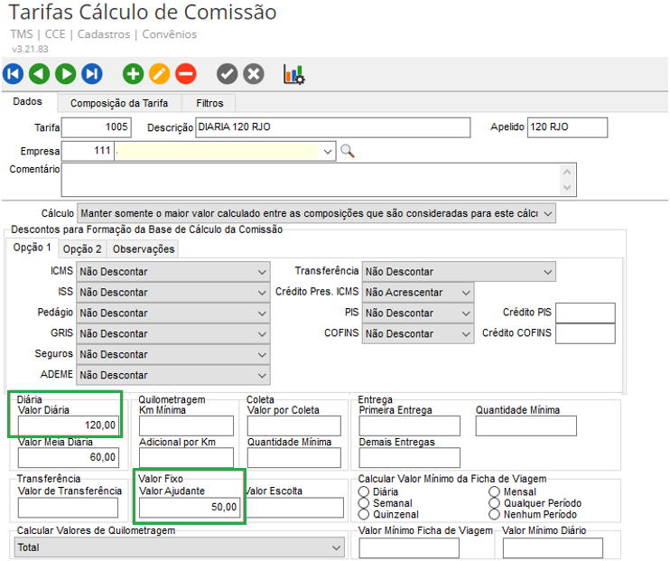Jump to the last record
The height and width of the screenshot is (561, 670).
(x=92, y=74)
